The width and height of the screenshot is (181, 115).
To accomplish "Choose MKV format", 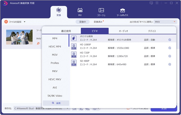I will (x=55, y=71).
